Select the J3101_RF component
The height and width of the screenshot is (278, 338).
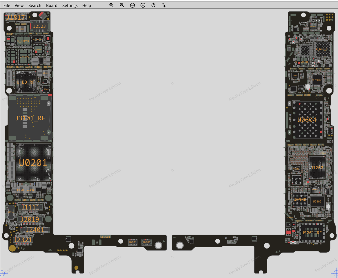pyautogui.click(x=30, y=118)
